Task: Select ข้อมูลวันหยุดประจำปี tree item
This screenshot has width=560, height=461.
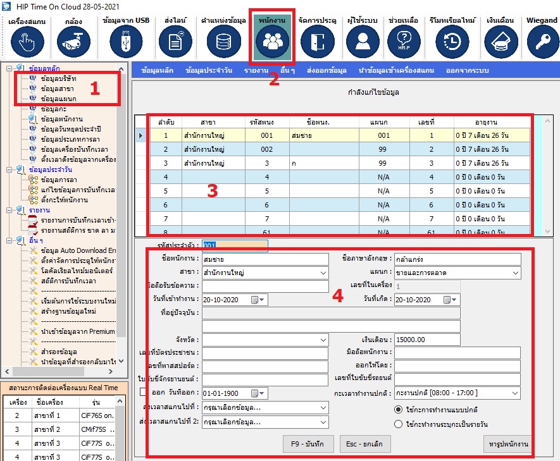Action: [x=71, y=129]
